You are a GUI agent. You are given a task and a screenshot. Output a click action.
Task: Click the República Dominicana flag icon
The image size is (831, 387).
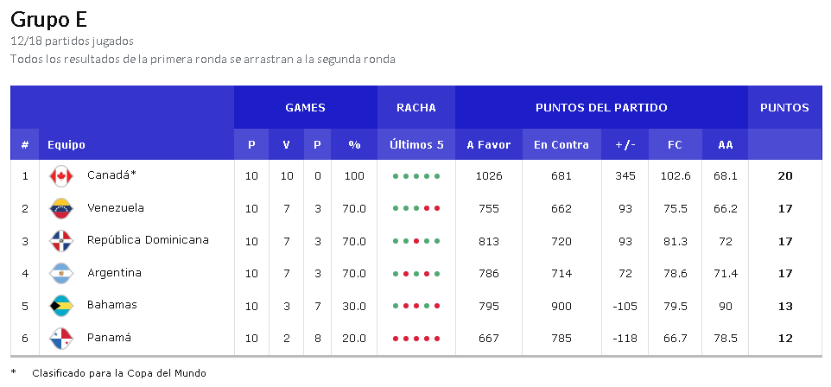coord(61,241)
